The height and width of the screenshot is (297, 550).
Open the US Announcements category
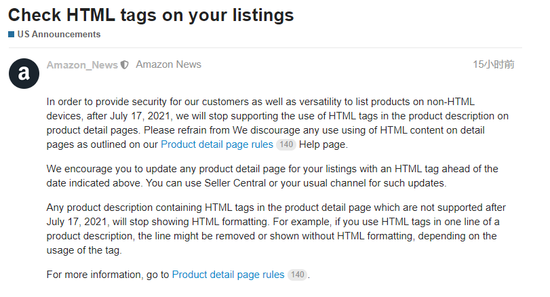tap(58, 34)
